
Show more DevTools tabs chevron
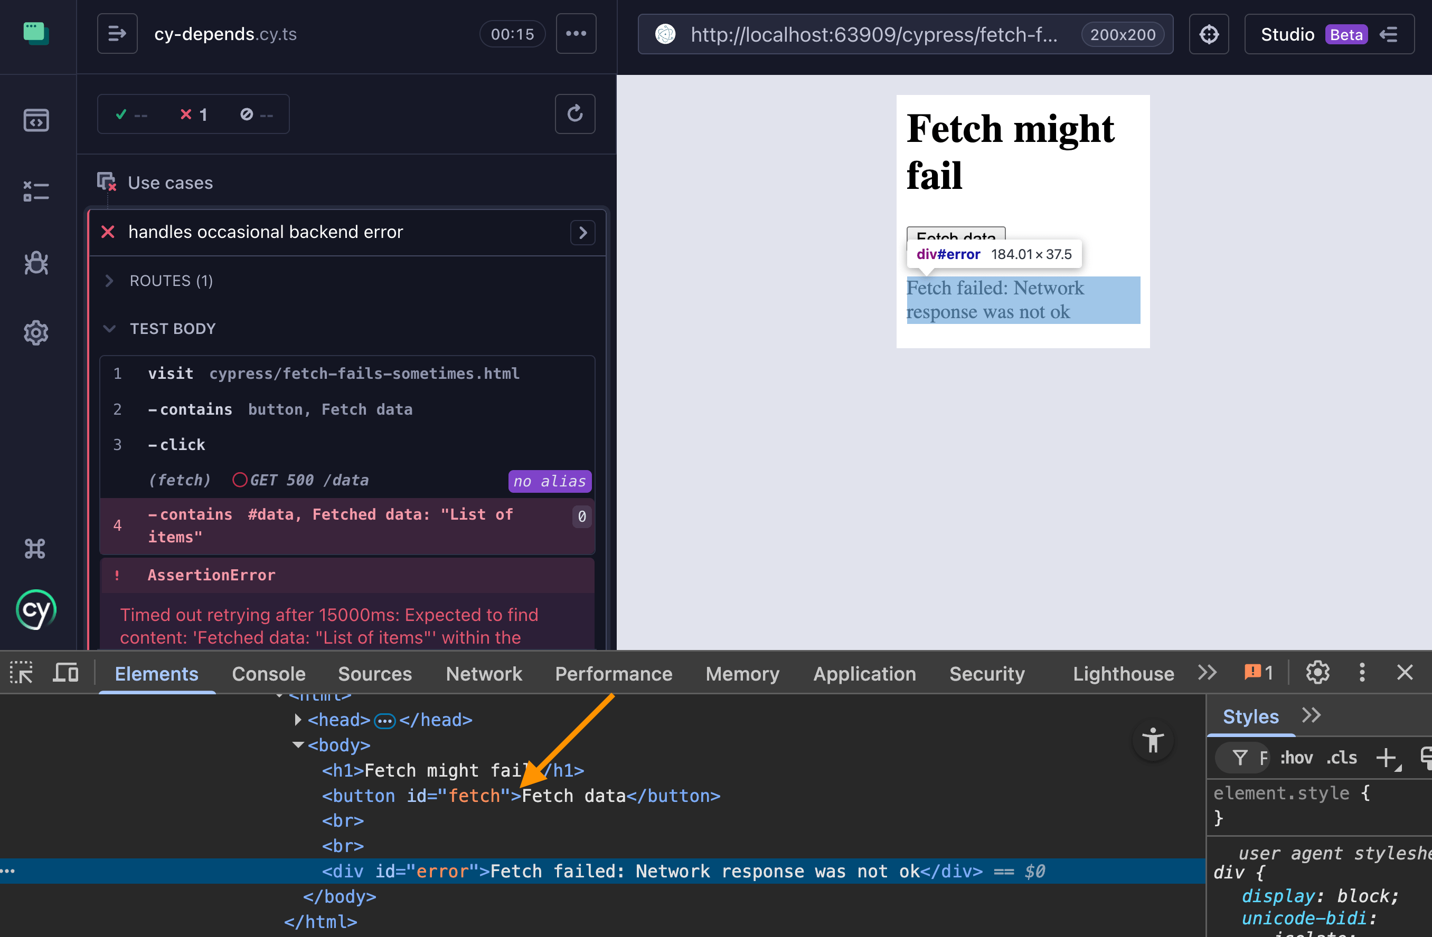(1207, 673)
